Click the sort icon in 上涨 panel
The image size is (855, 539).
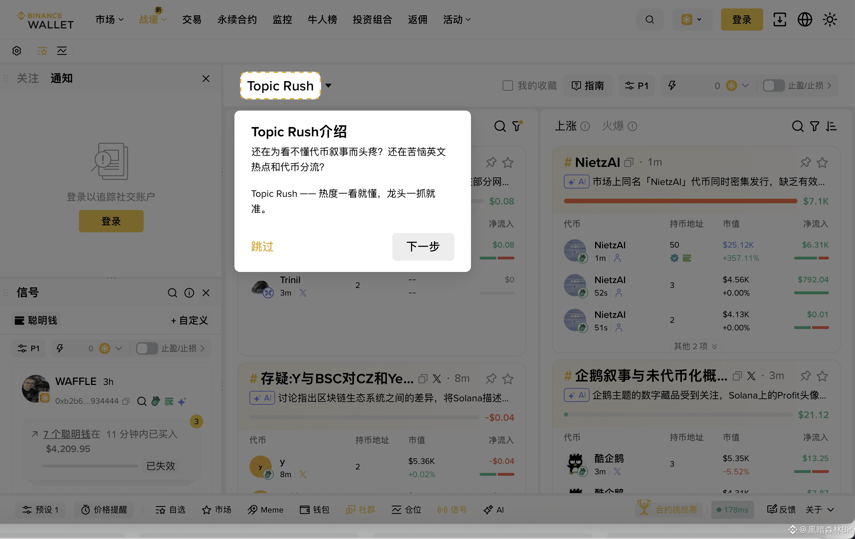click(x=831, y=126)
